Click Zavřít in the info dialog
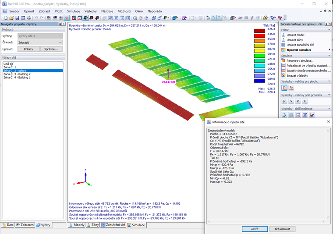 (x=255, y=229)
